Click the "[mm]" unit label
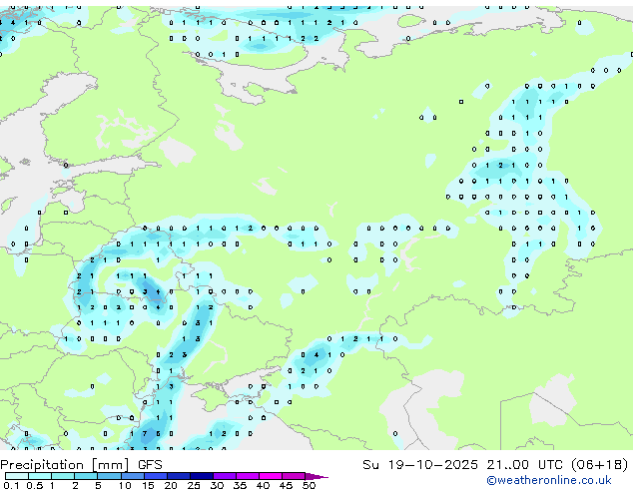The width and height of the screenshot is (633, 489). (111, 465)
